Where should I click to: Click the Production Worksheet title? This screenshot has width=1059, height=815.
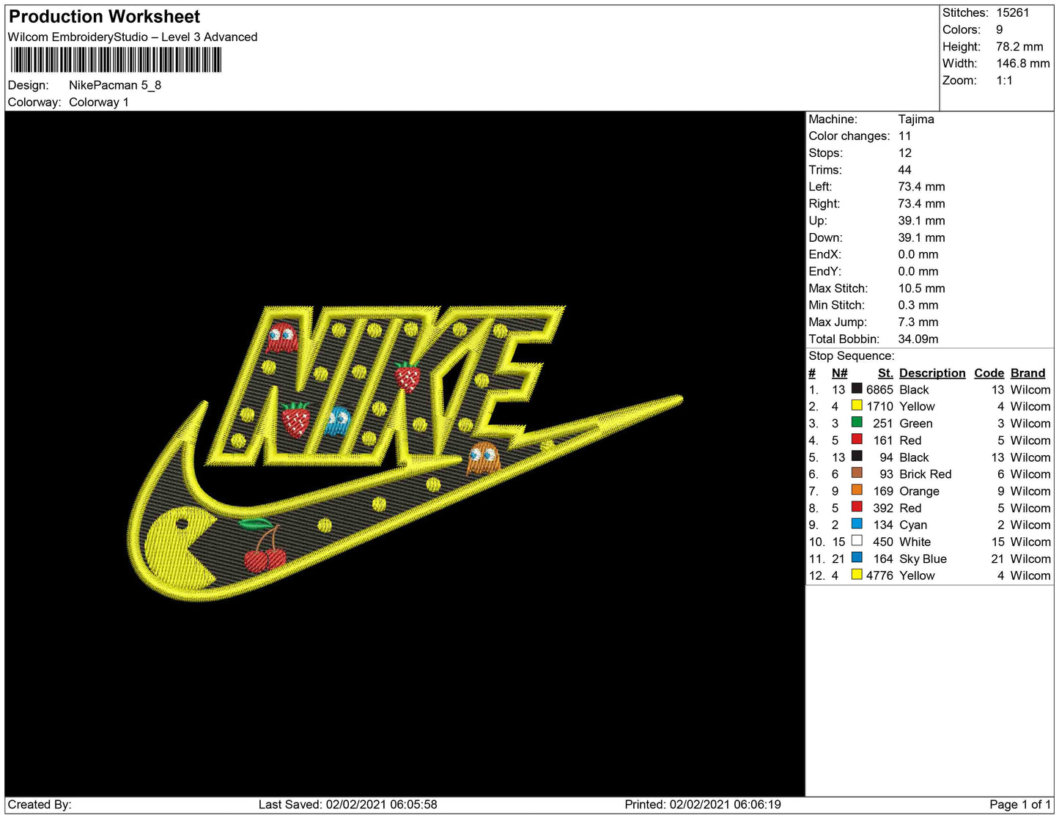pyautogui.click(x=104, y=17)
